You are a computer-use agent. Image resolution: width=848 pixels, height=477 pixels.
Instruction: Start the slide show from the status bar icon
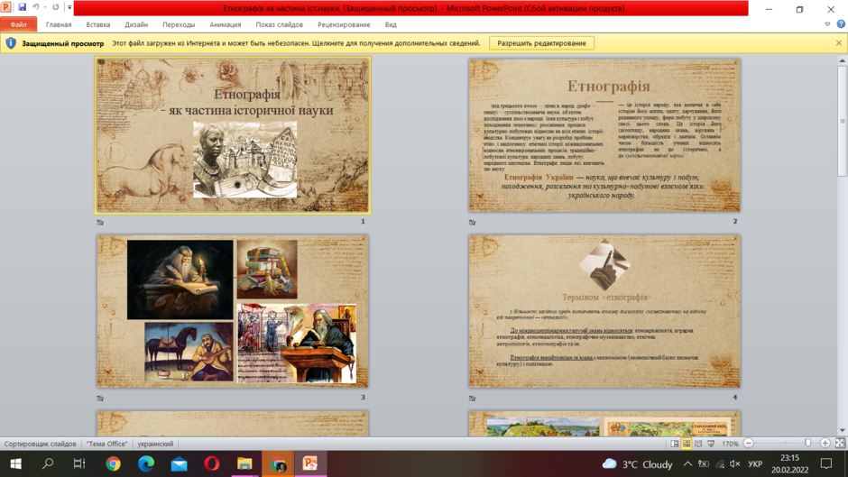(711, 444)
